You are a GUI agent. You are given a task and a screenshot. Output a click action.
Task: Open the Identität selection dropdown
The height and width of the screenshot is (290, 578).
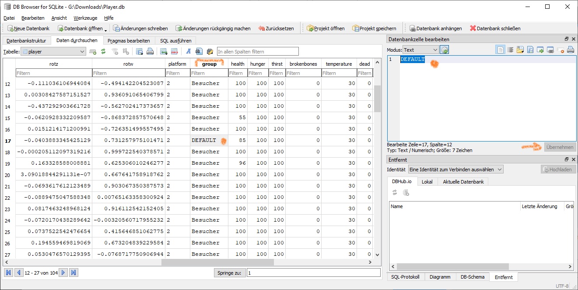tap(455, 169)
